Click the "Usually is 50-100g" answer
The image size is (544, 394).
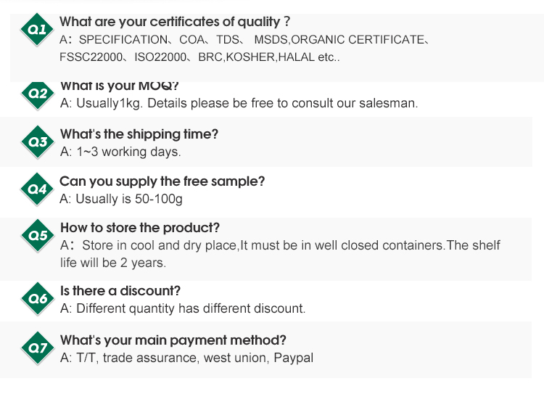(120, 199)
